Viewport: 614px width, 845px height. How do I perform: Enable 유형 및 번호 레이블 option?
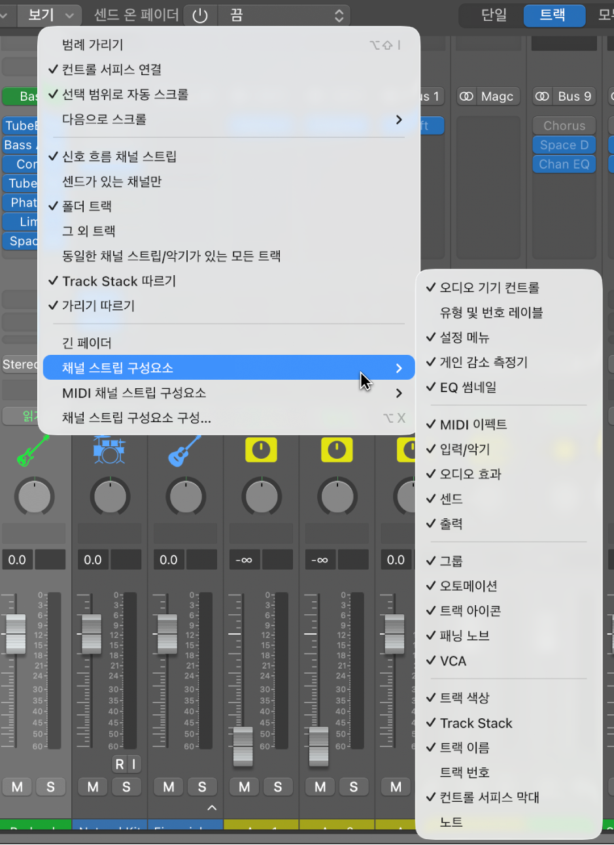point(509,312)
